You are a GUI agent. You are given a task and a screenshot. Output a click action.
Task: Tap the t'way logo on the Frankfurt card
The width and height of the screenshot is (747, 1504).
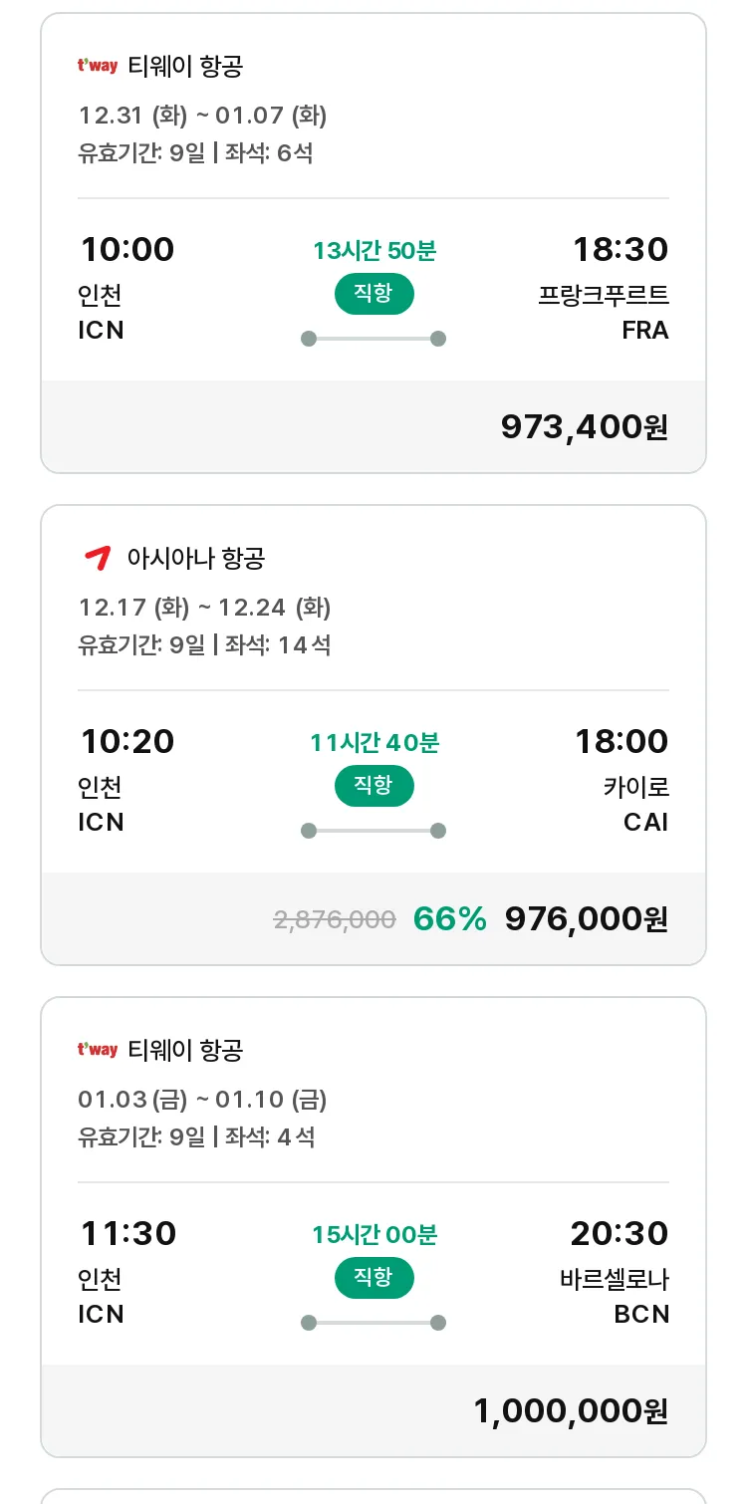pyautogui.click(x=98, y=67)
